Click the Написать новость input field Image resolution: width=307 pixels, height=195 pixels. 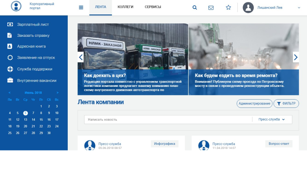pyautogui.click(x=168, y=120)
